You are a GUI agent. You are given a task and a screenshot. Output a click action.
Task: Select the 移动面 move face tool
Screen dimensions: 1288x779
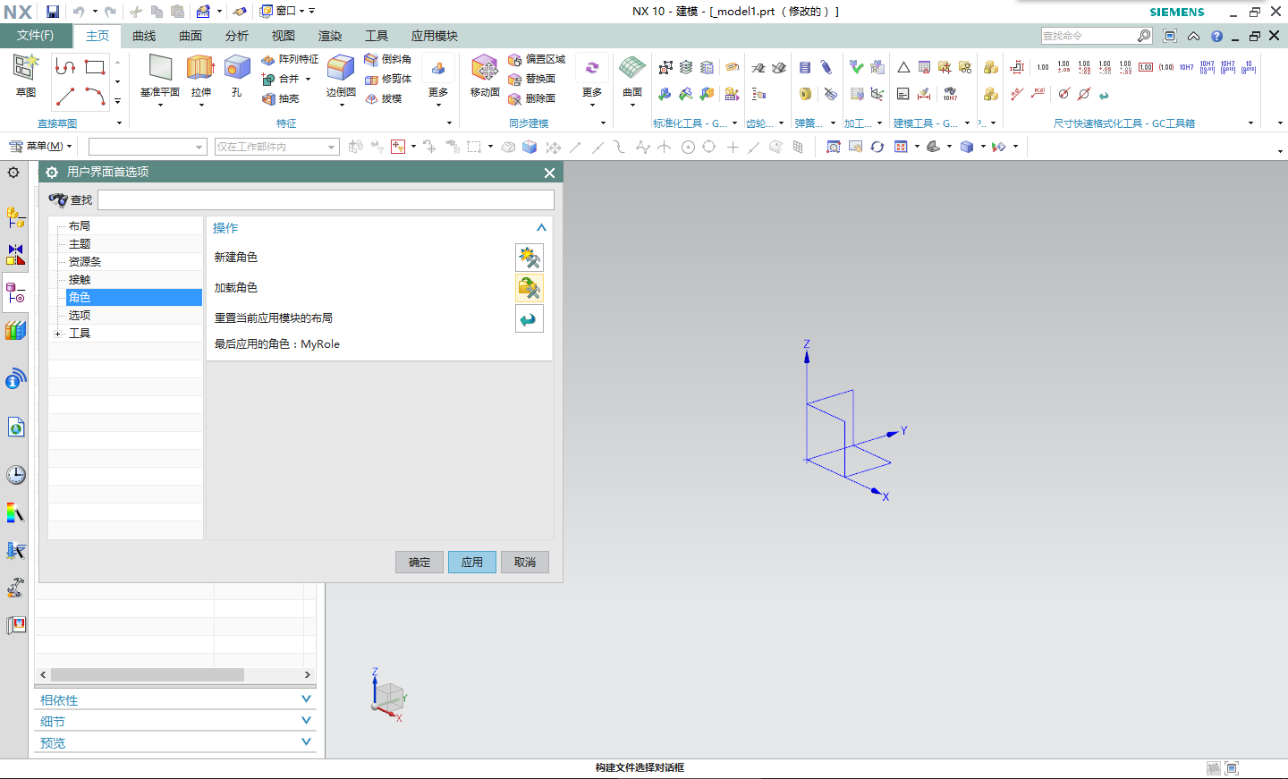click(x=485, y=75)
